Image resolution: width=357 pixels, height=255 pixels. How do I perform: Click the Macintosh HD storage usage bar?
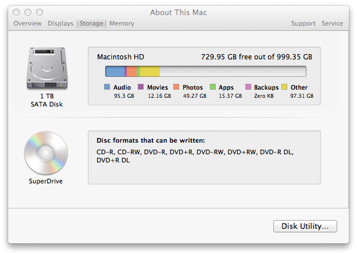(205, 71)
